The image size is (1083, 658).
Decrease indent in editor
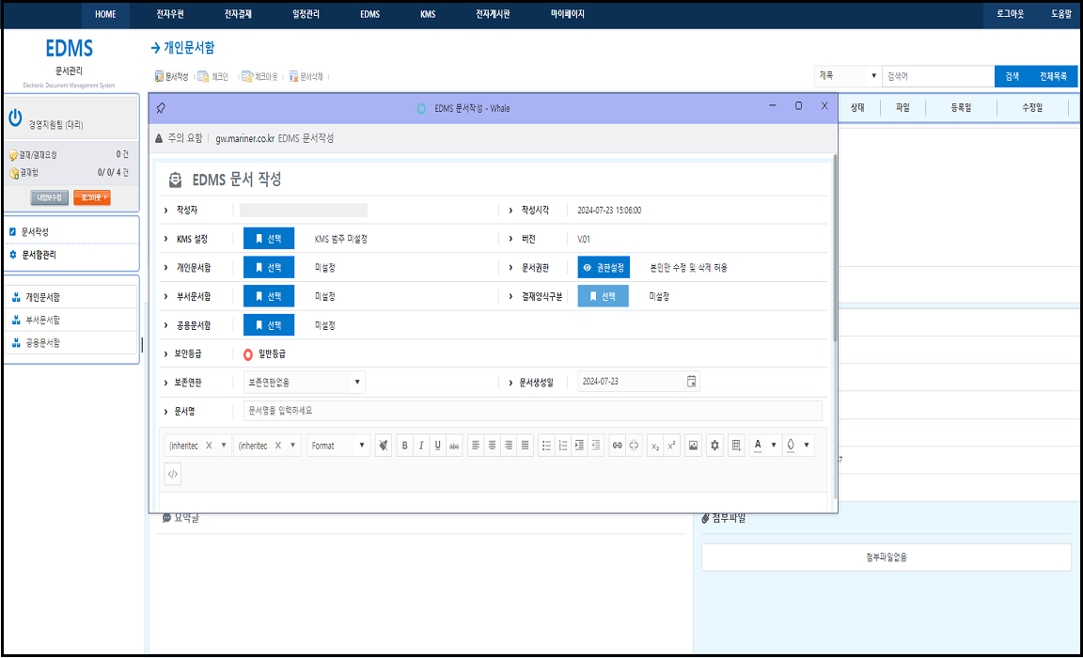point(597,446)
